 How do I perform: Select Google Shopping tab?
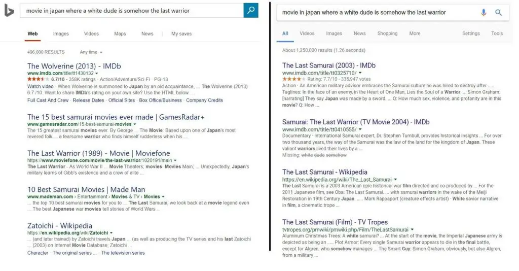coord(387,33)
